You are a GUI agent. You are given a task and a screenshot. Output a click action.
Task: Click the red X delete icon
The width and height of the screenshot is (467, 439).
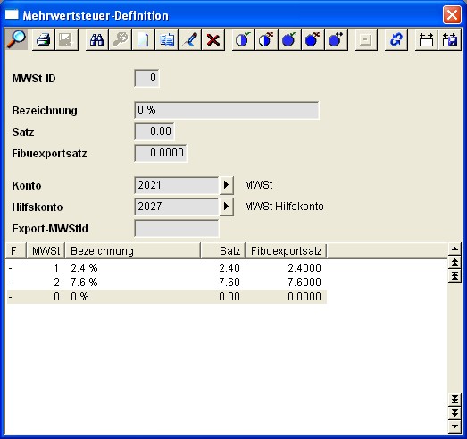(213, 39)
